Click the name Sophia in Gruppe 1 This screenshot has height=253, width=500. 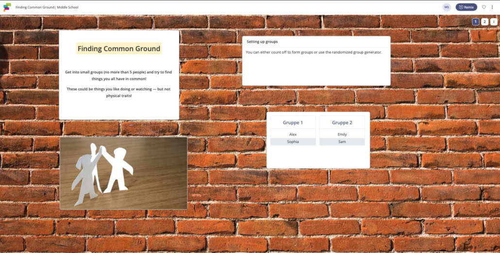click(293, 142)
